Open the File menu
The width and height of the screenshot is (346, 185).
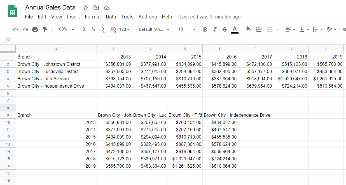point(29,17)
